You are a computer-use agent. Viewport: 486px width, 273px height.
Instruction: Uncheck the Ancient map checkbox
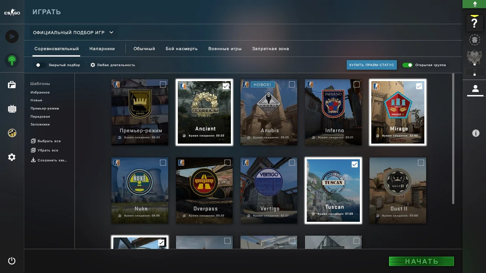(x=226, y=86)
